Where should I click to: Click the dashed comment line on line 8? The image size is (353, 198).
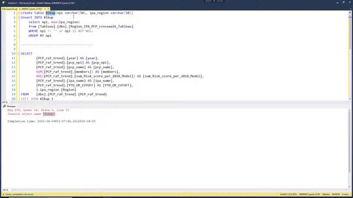57,45
